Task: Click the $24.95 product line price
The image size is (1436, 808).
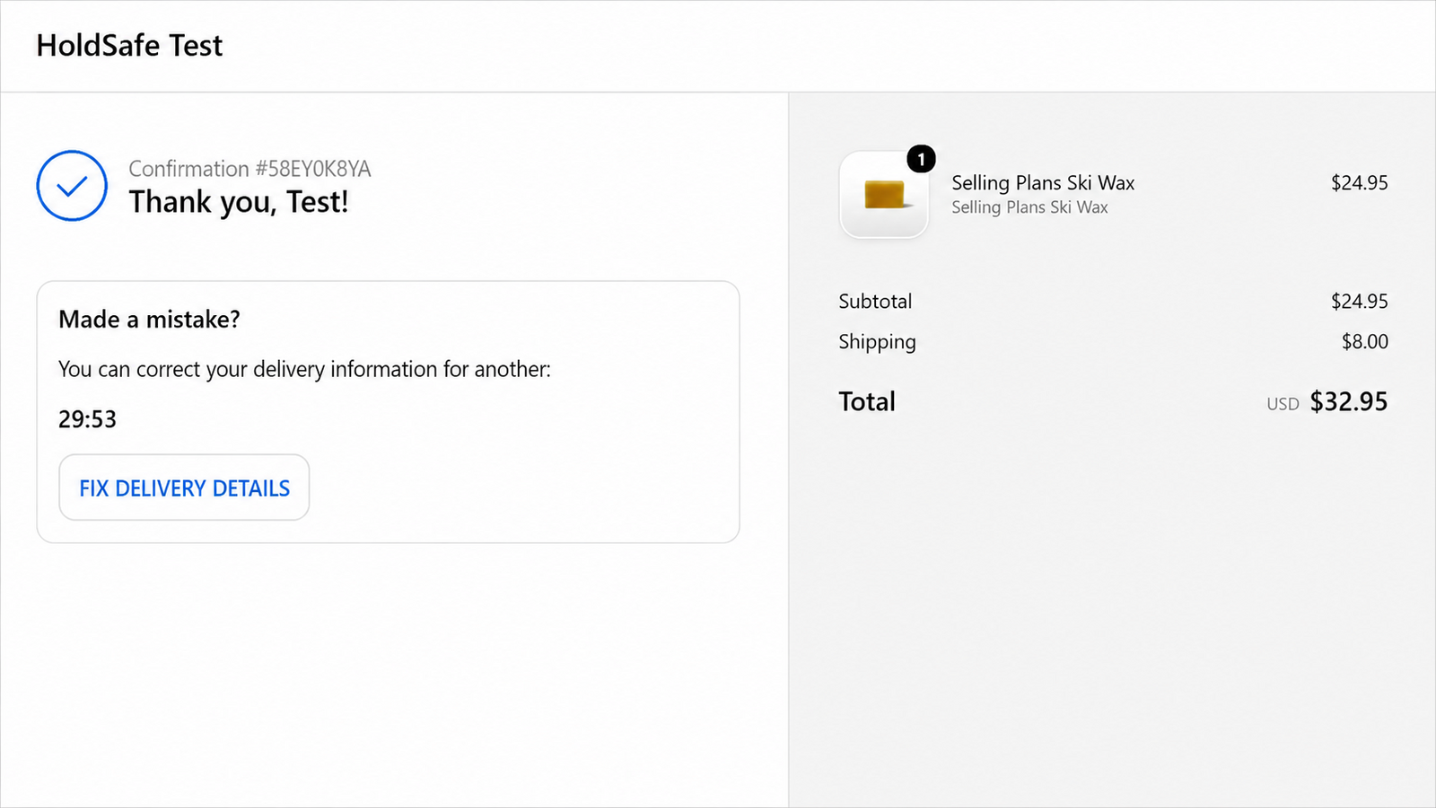Action: (1359, 183)
